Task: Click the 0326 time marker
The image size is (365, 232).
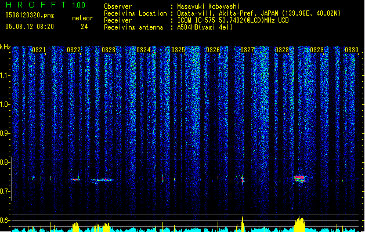Action: [213, 50]
